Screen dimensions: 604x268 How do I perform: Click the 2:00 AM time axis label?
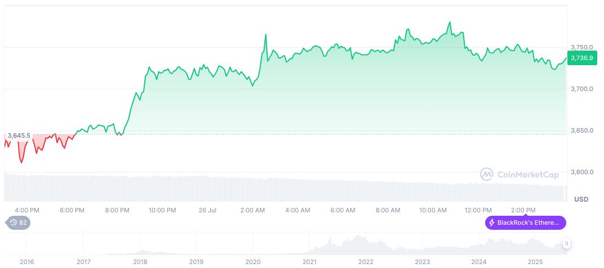coord(252,210)
